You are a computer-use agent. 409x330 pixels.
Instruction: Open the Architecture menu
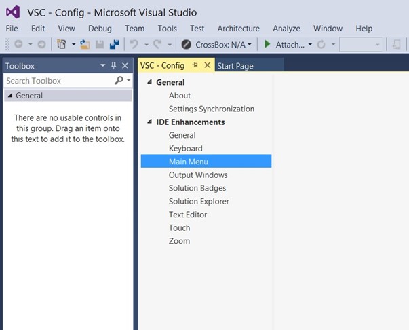pos(238,29)
